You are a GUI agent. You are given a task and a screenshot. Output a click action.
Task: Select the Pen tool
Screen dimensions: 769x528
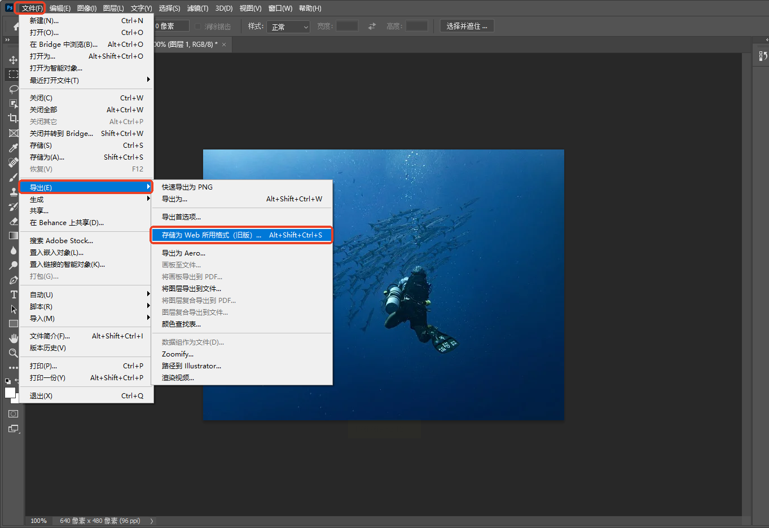click(x=13, y=280)
